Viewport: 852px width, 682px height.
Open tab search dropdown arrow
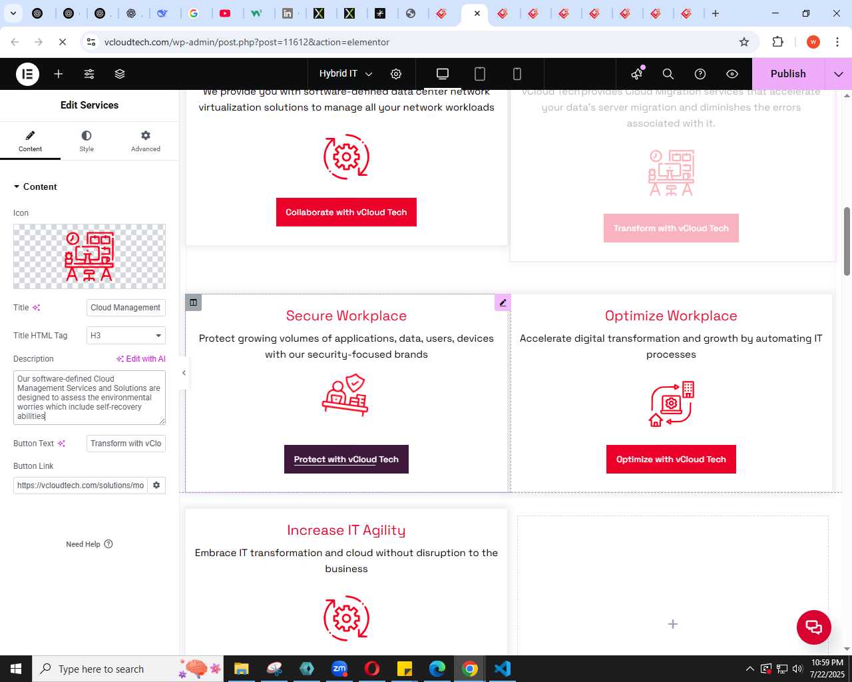click(x=13, y=13)
